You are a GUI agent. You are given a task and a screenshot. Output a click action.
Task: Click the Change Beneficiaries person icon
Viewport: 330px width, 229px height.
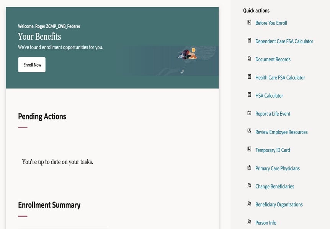click(249, 185)
